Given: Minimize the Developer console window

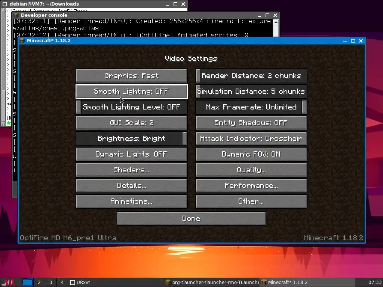Looking at the screenshot, I should (259, 15).
